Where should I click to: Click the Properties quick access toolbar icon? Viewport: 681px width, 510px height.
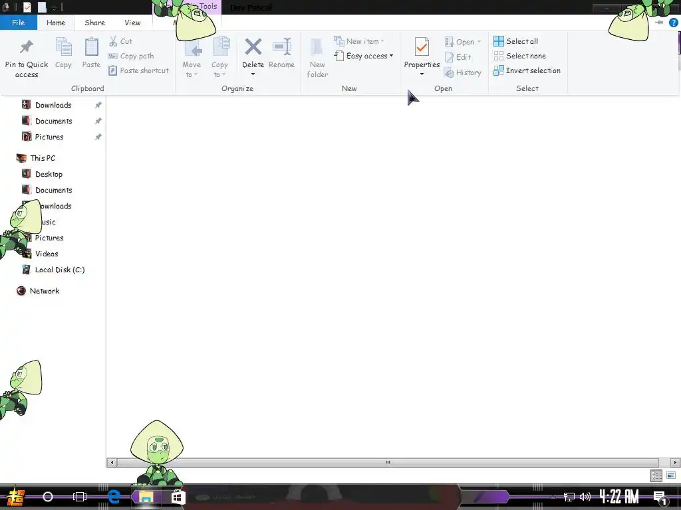(27, 7)
